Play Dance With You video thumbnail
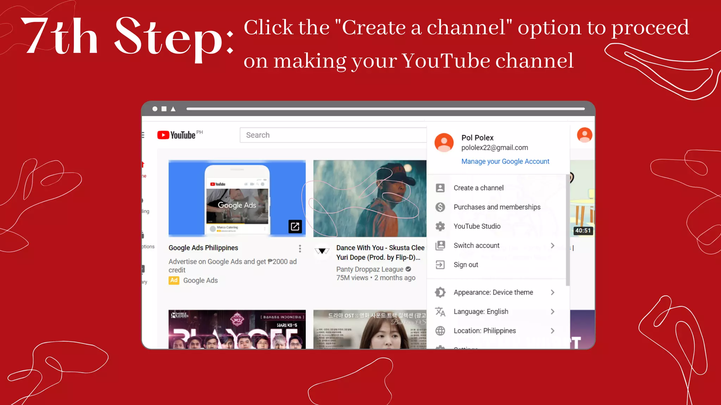The width and height of the screenshot is (721, 405). pyautogui.click(x=370, y=199)
